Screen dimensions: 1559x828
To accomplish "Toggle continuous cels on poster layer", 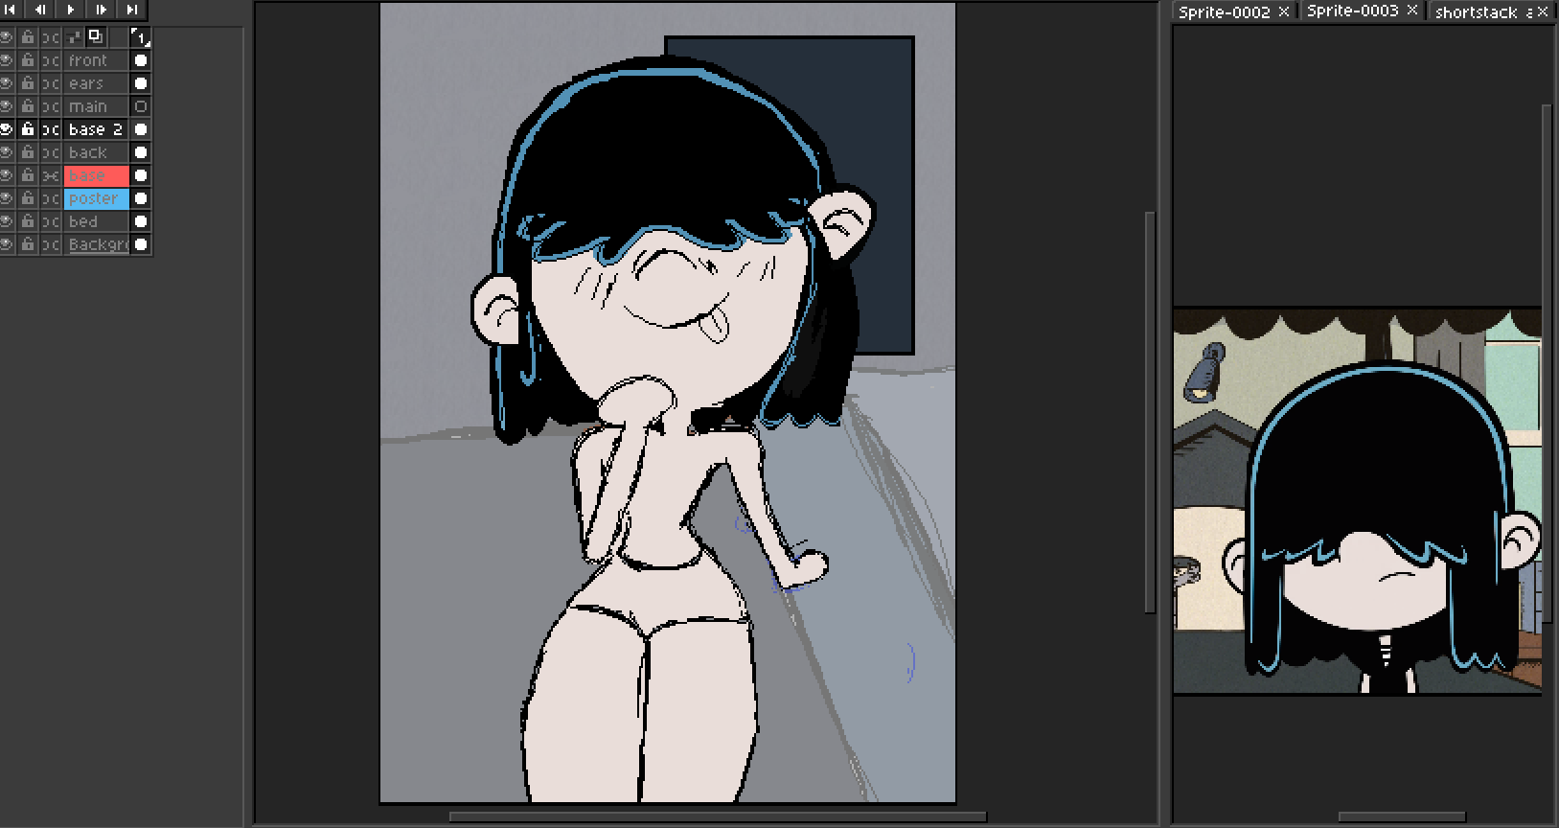I will tap(51, 198).
